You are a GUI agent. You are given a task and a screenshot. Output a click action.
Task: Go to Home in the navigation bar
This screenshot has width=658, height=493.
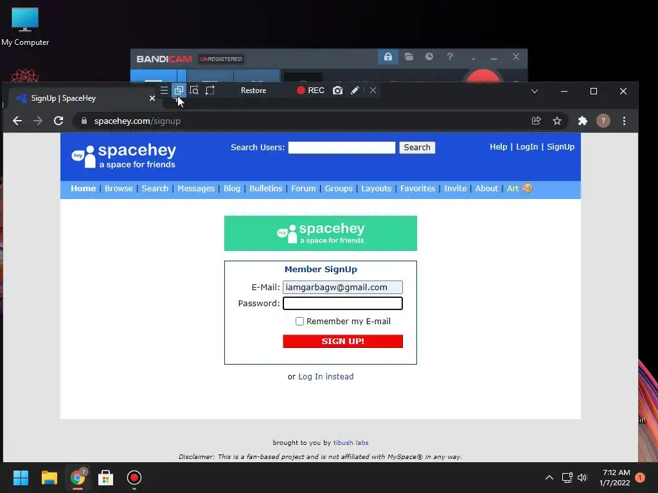pyautogui.click(x=83, y=189)
